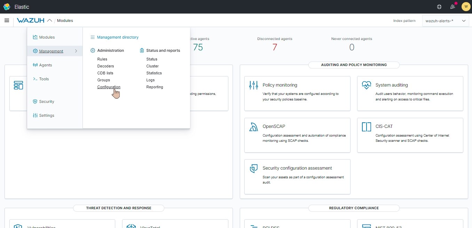Click the Index pattern label
472x228 pixels.
(x=404, y=21)
